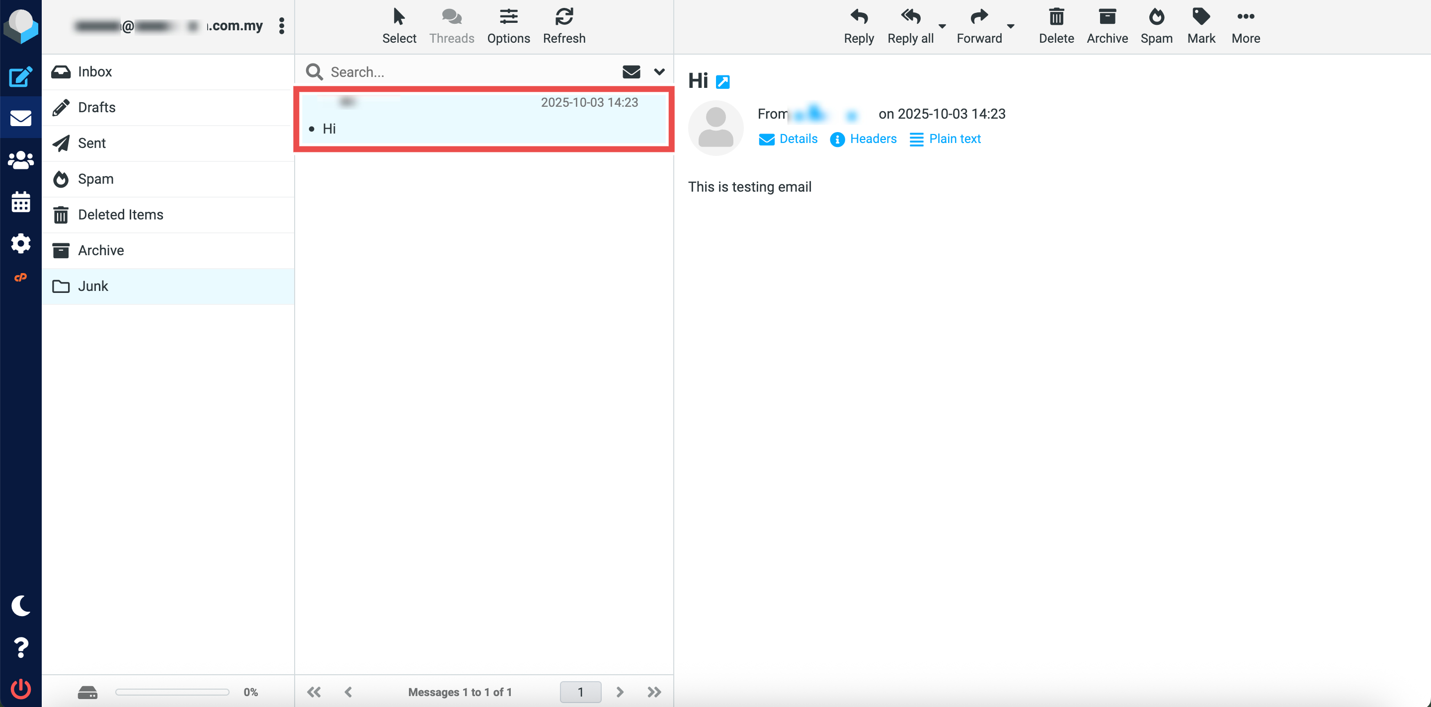Open message in new window icon

coord(722,82)
